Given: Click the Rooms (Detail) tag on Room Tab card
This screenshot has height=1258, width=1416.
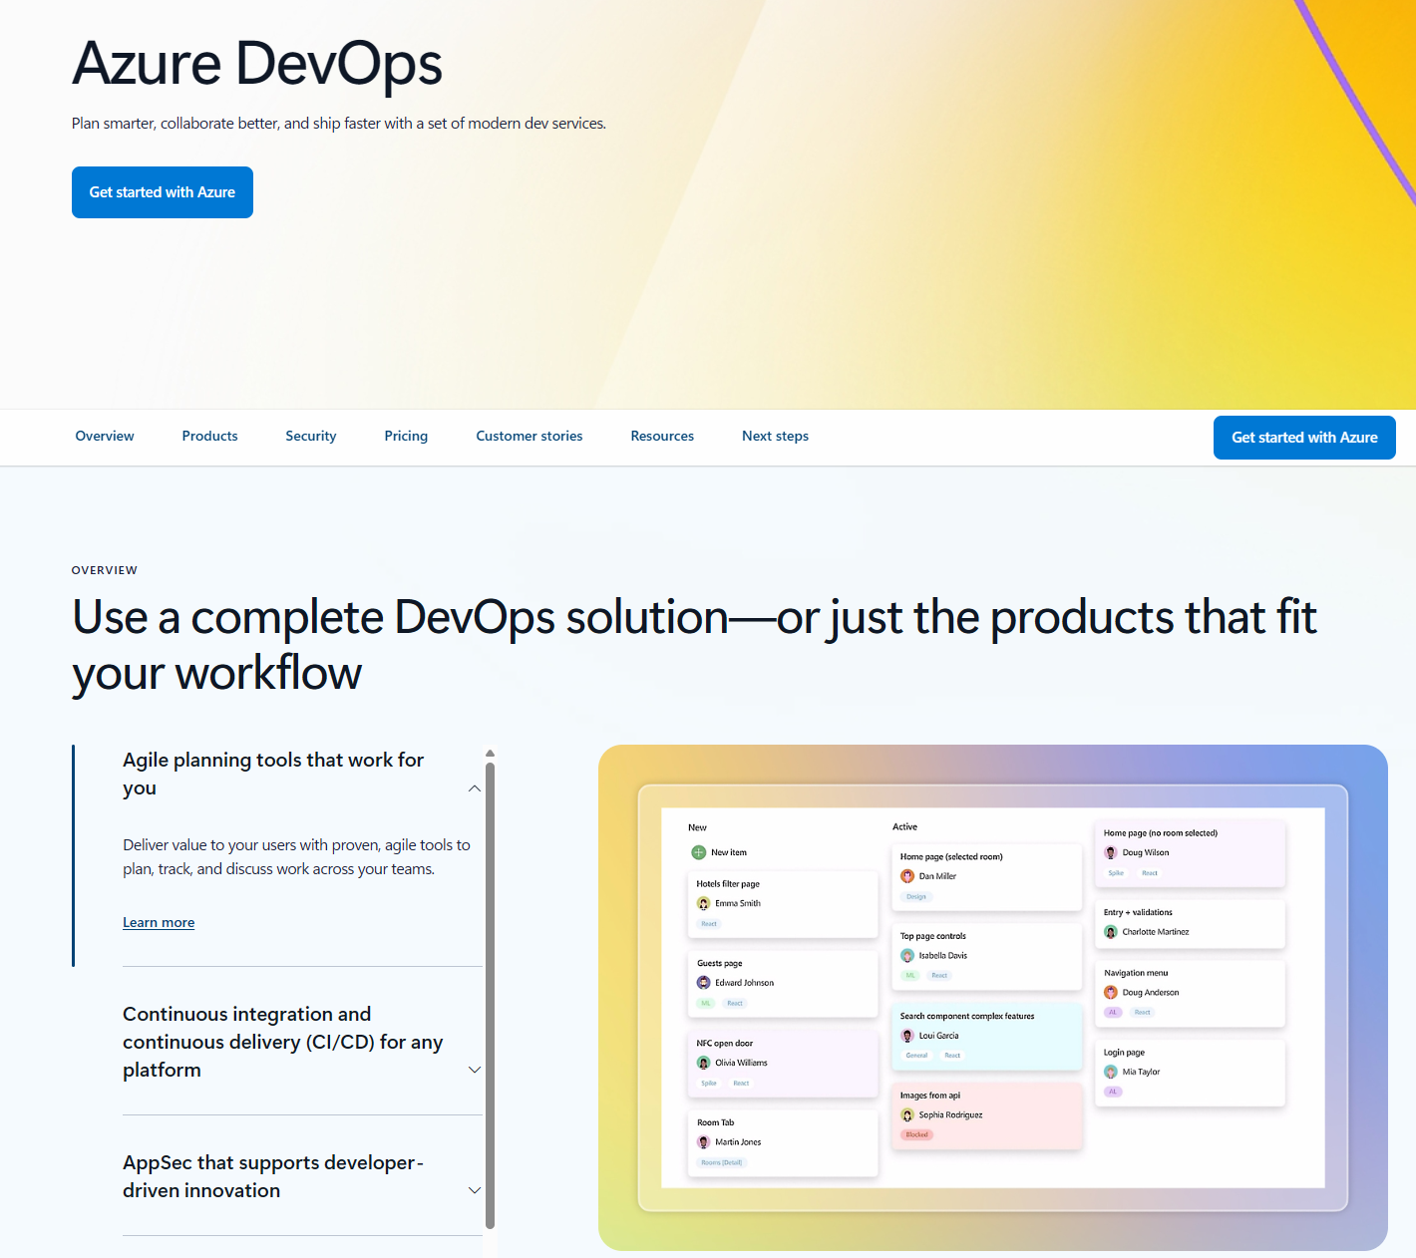Looking at the screenshot, I should [x=722, y=1162].
